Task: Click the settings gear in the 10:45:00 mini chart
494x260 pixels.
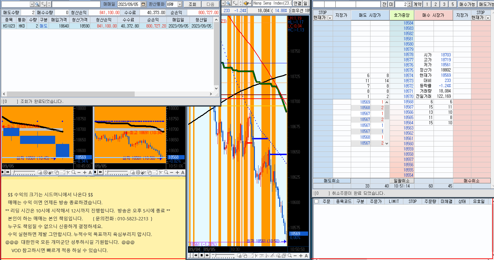Action: tap(45, 172)
